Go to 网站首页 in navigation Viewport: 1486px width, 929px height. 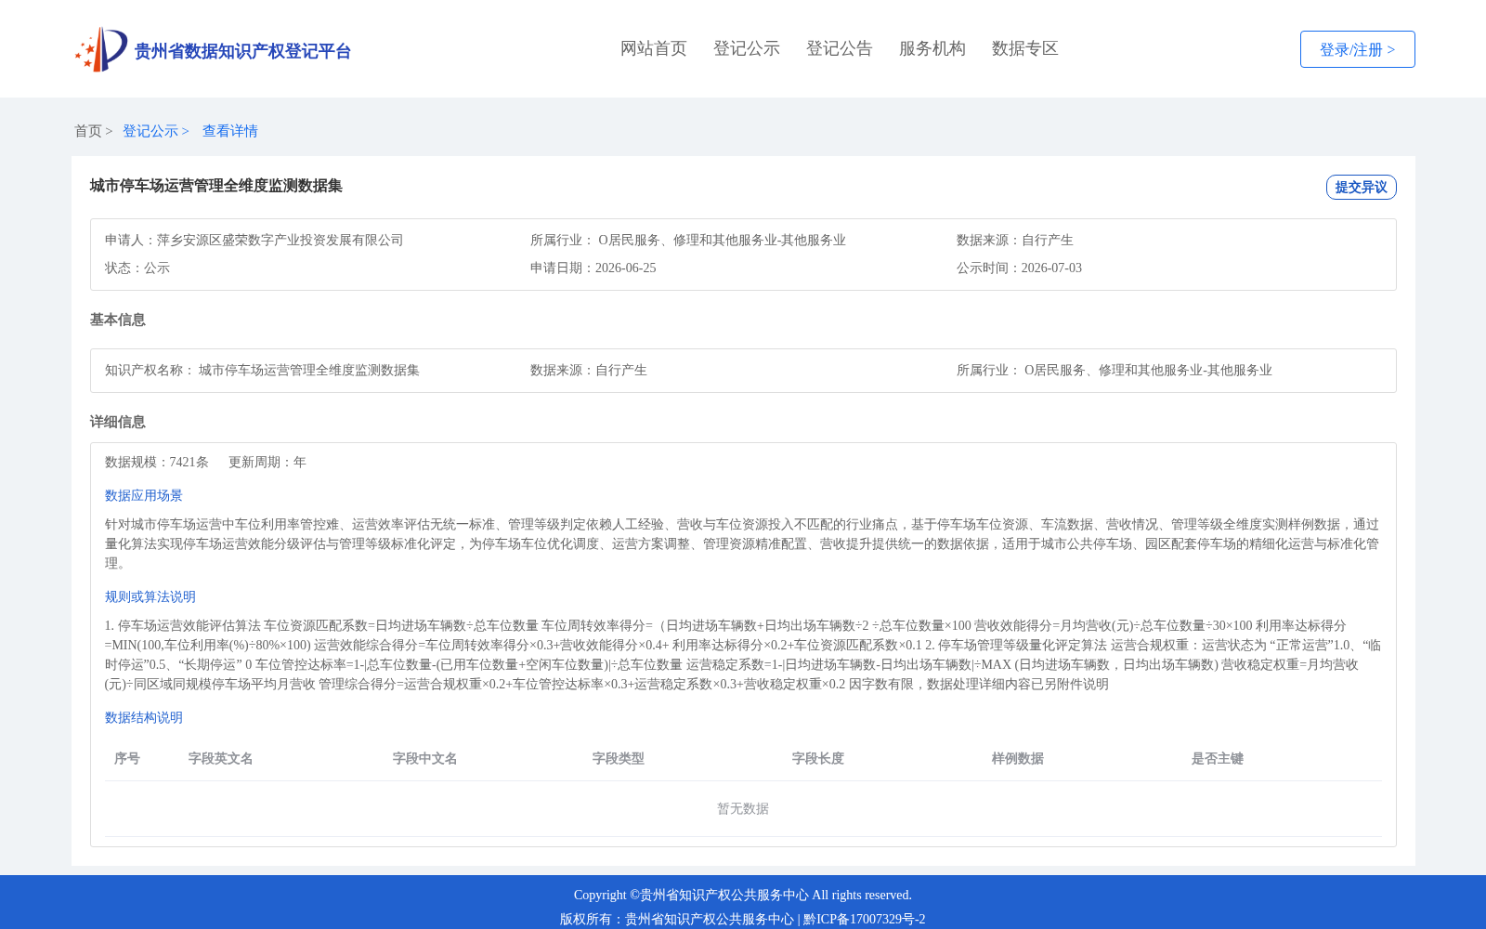tap(654, 48)
